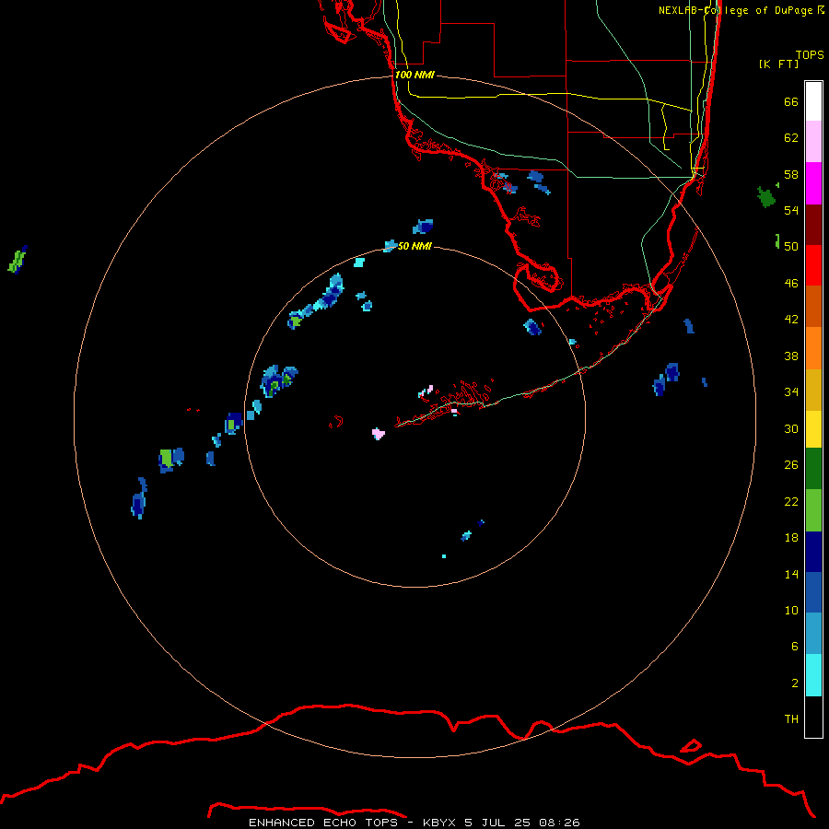Click the "22" legend value
The width and height of the screenshot is (829, 829).
tap(791, 501)
